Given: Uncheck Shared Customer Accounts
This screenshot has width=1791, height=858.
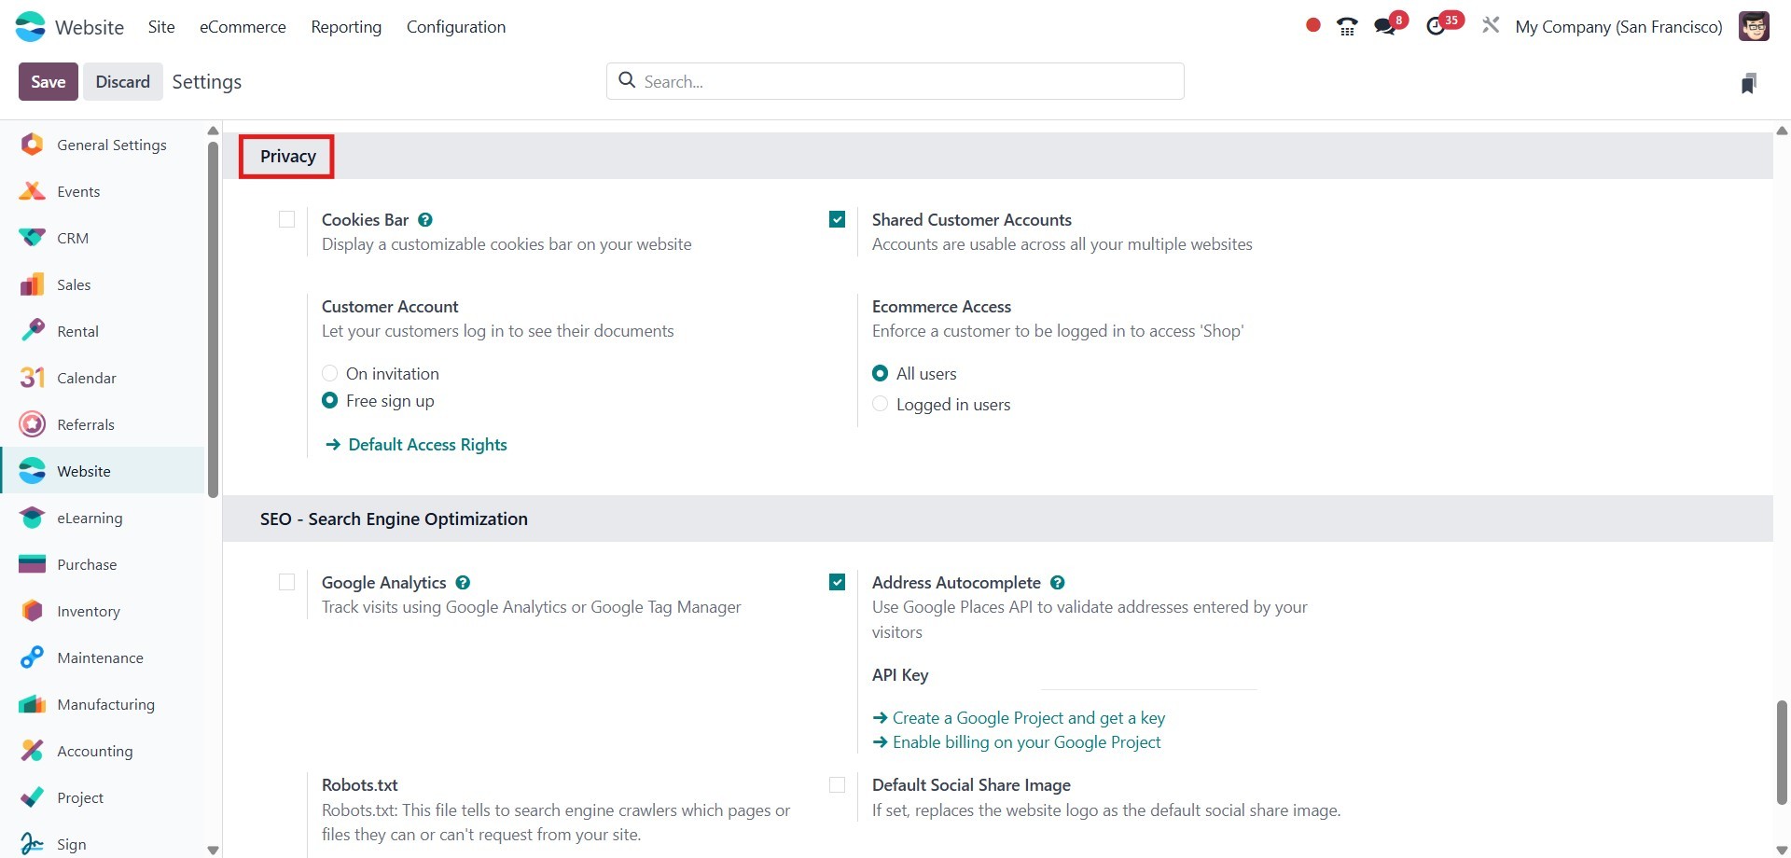Looking at the screenshot, I should [x=837, y=219].
